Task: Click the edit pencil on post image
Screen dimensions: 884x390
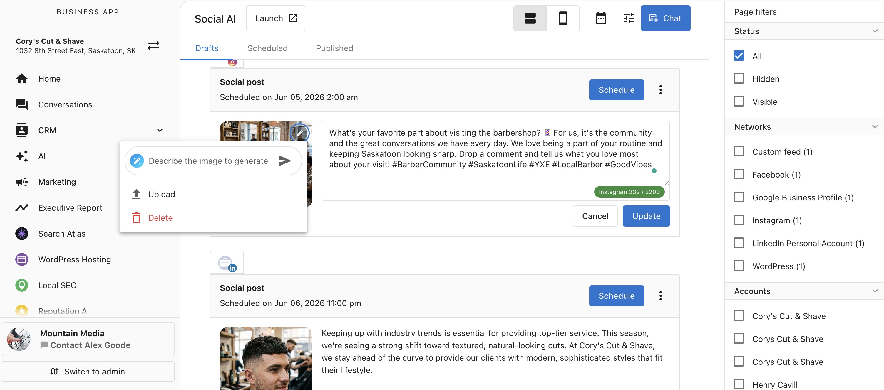Action: (299, 133)
